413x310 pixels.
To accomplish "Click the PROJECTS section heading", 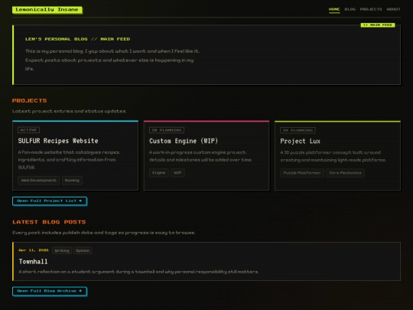I will 30,101.
